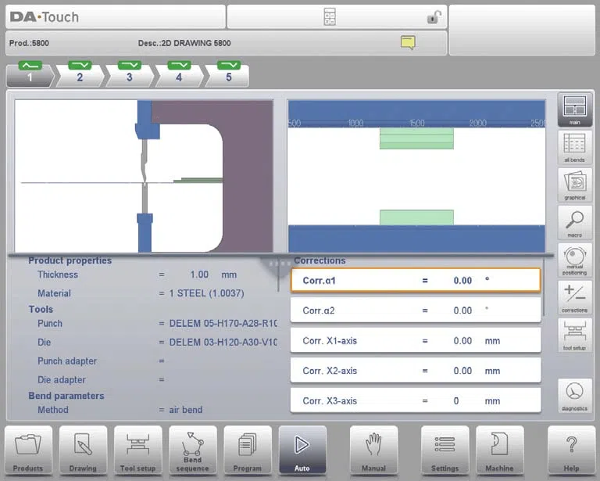This screenshot has width=600, height=481.
Task: Select bend step 2
Action: 80,74
